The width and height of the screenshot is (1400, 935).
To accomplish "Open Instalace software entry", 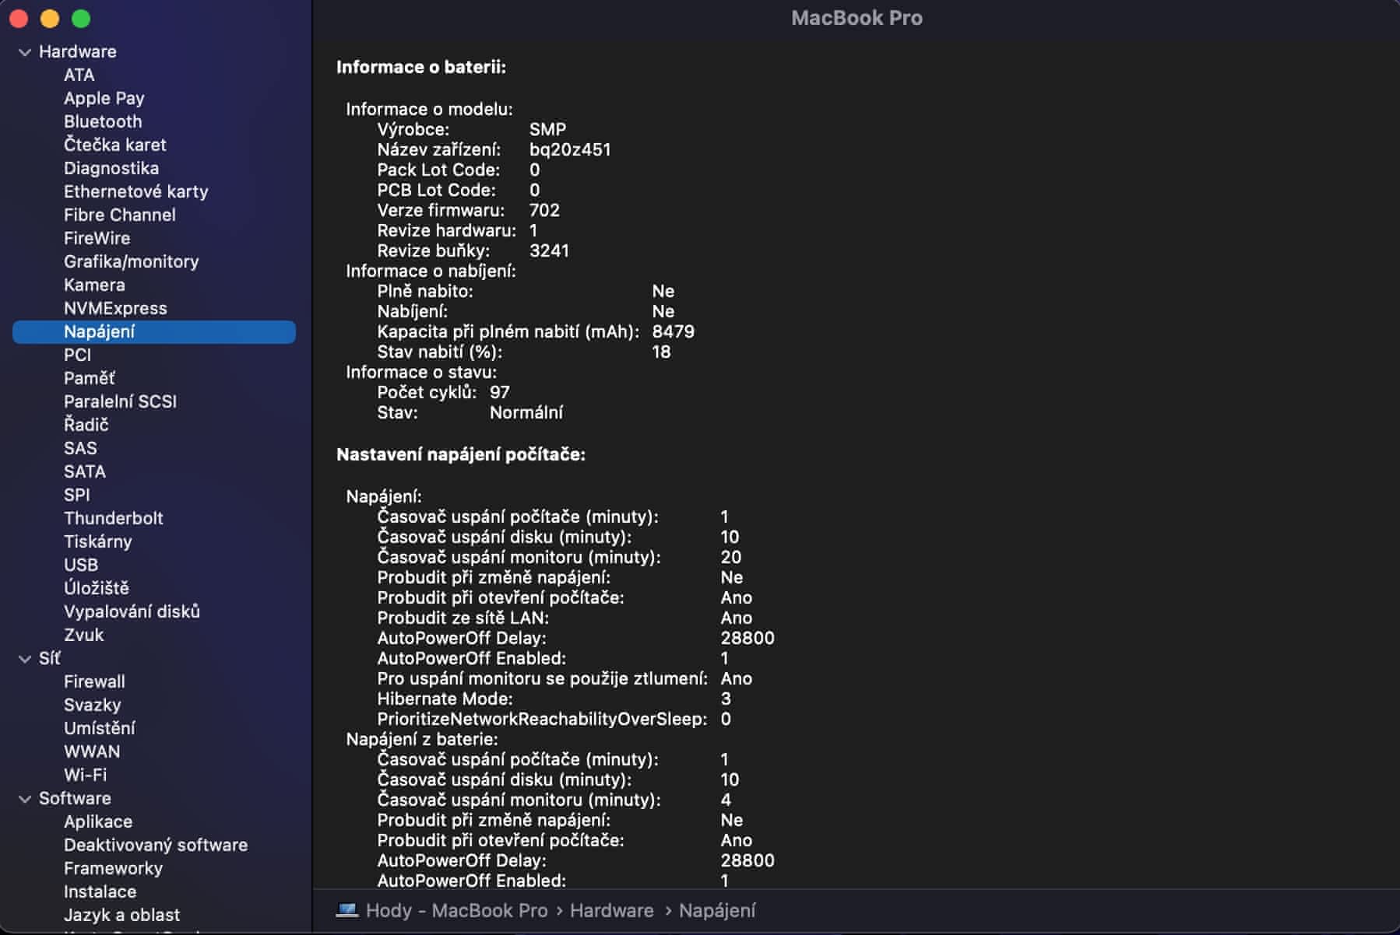I will (x=100, y=891).
